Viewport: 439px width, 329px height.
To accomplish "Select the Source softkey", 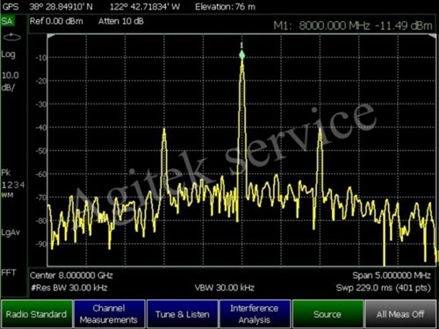I will coord(327,314).
